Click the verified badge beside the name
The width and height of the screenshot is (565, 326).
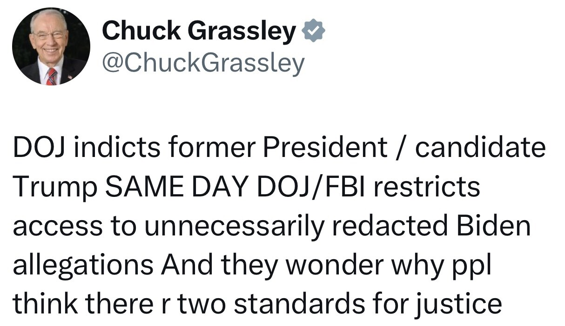click(314, 31)
